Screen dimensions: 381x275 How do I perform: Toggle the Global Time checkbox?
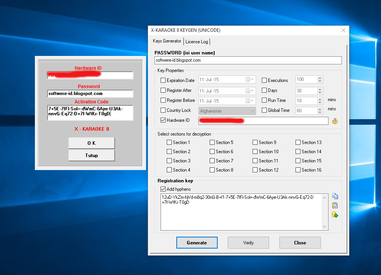click(x=264, y=110)
